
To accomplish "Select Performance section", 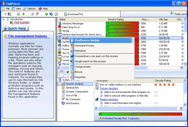I will click(73, 103).
